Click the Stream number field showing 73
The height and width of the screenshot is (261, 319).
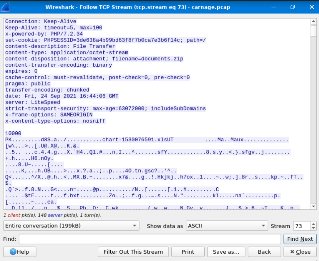click(302, 226)
